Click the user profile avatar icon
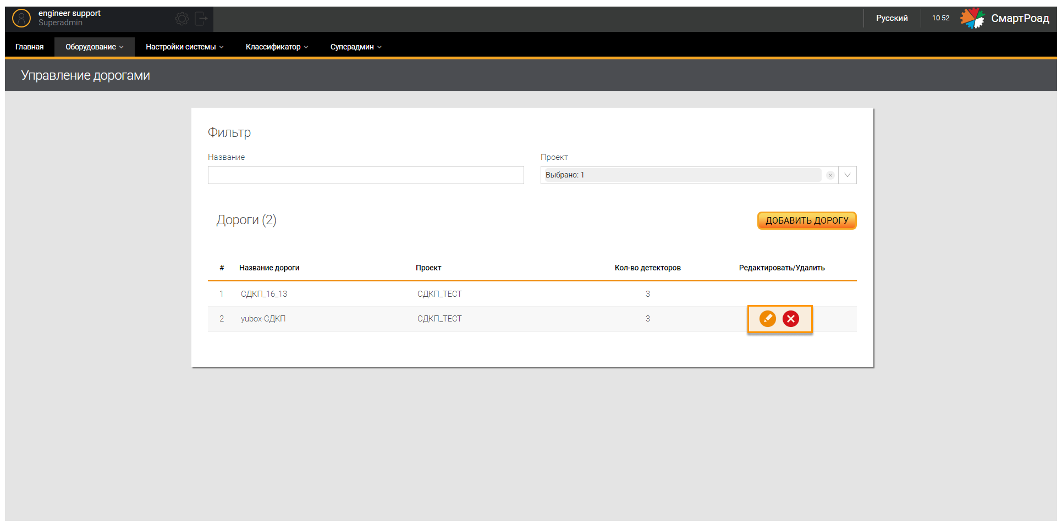Screen dimensions: 1062x527 tap(21, 18)
